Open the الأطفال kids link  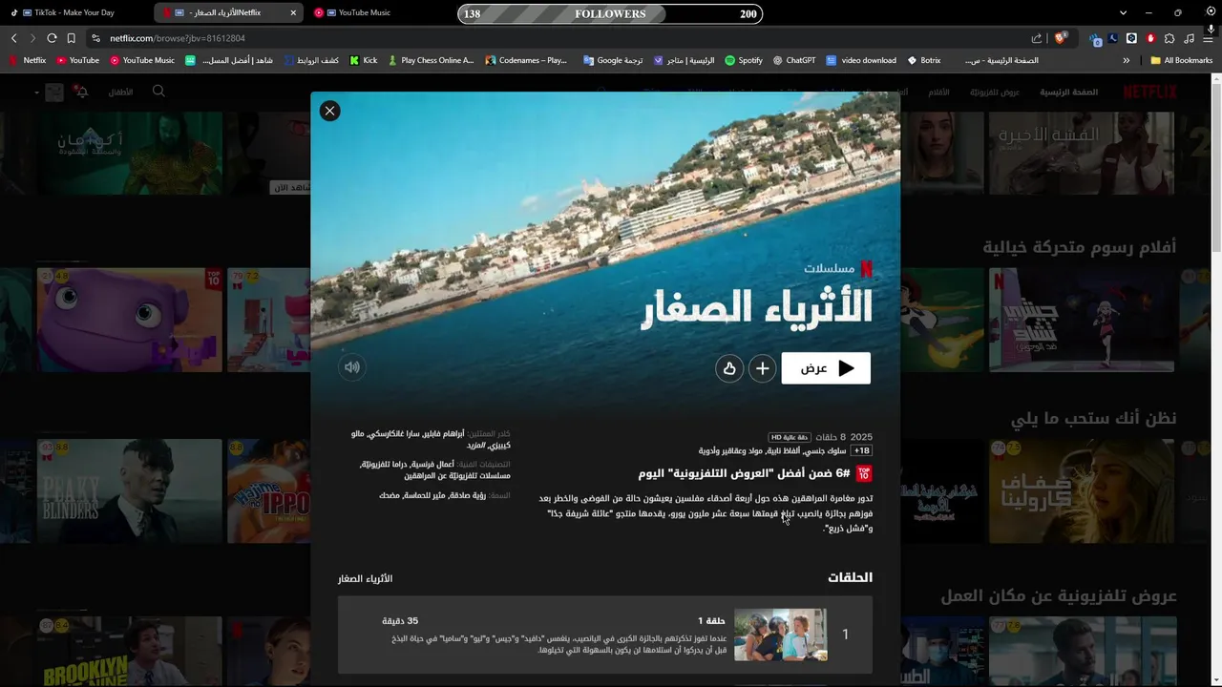coord(120,93)
